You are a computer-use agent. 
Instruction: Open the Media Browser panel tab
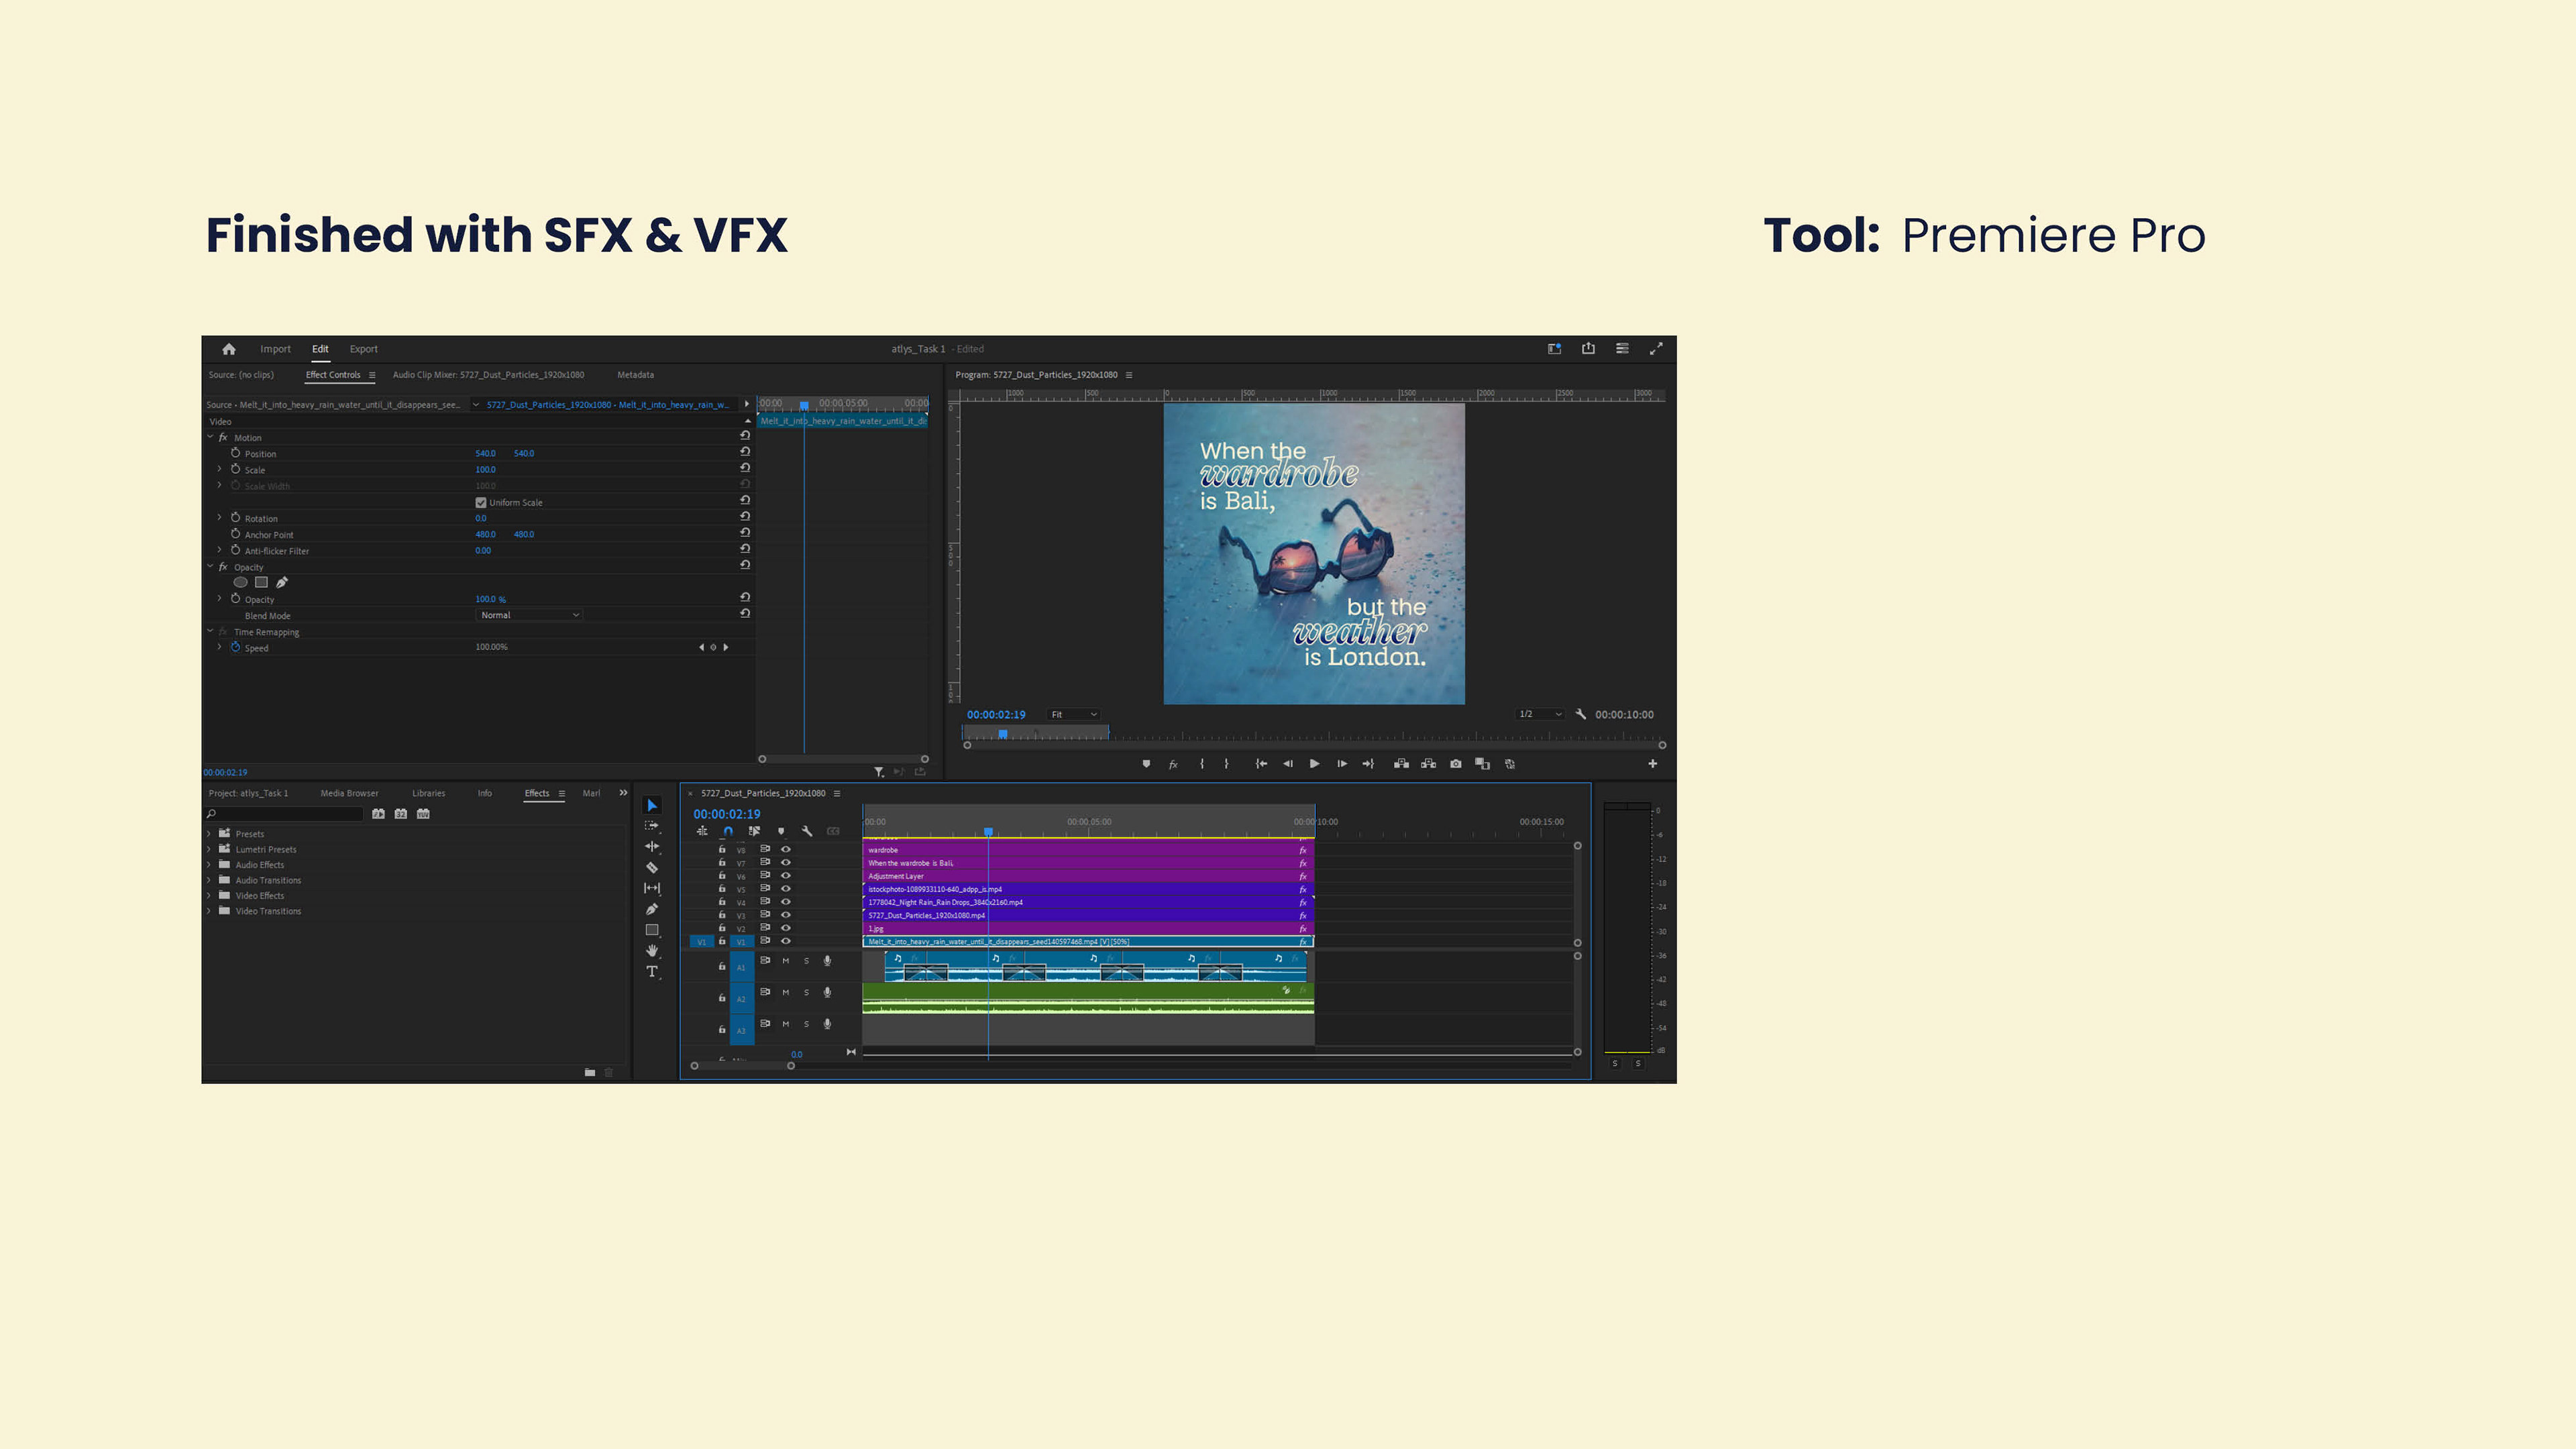349,793
